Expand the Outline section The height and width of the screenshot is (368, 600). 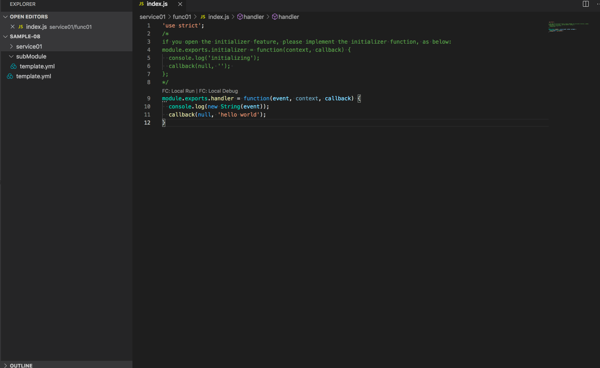[x=66, y=365]
